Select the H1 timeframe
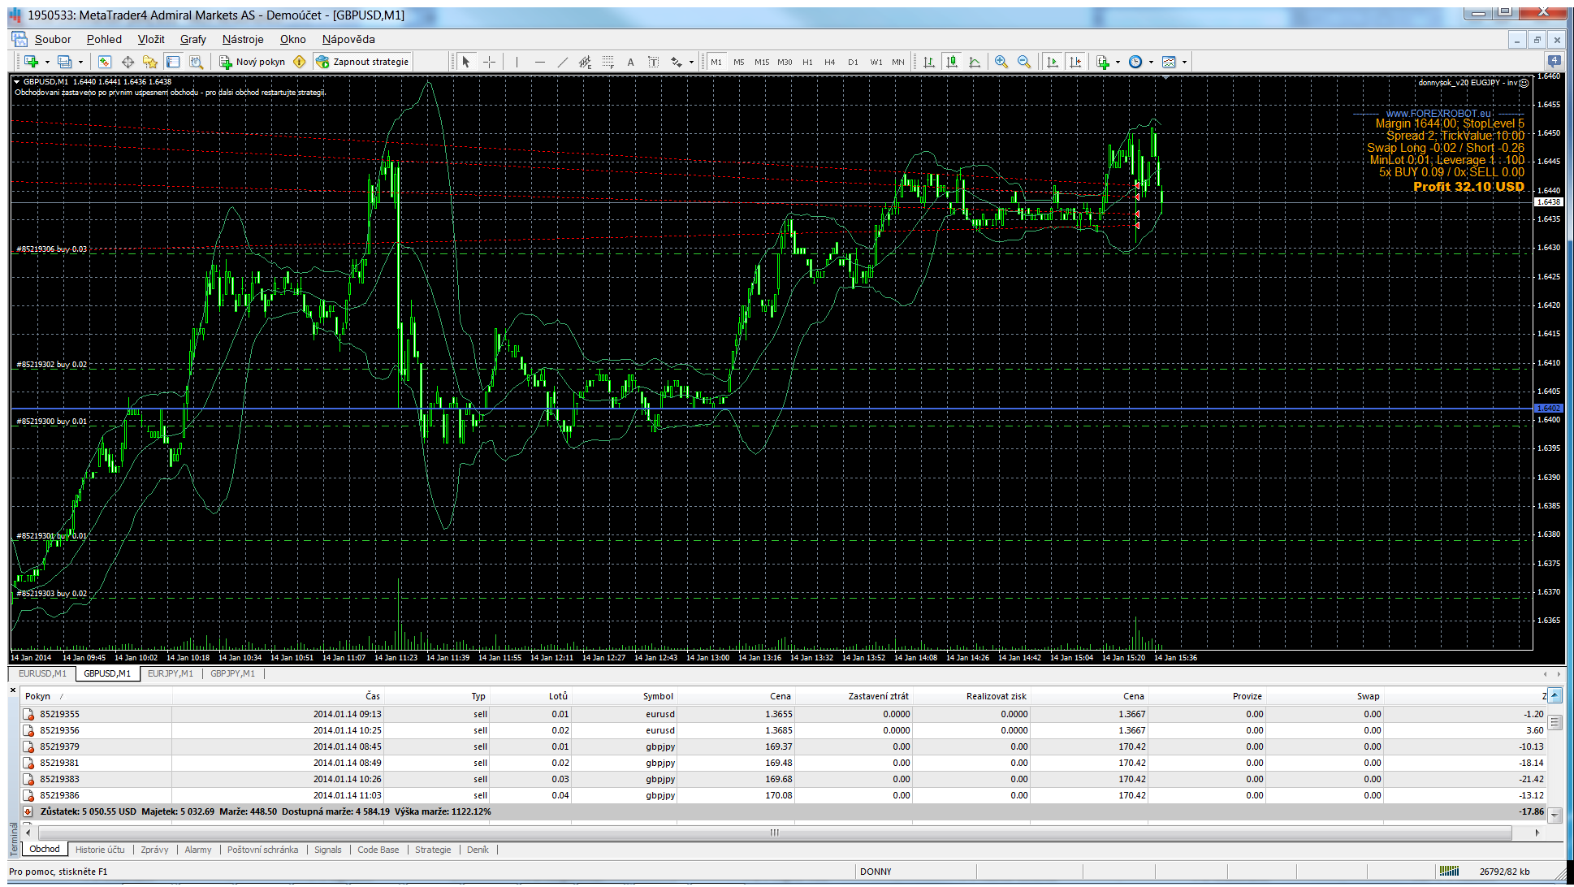 click(x=807, y=62)
